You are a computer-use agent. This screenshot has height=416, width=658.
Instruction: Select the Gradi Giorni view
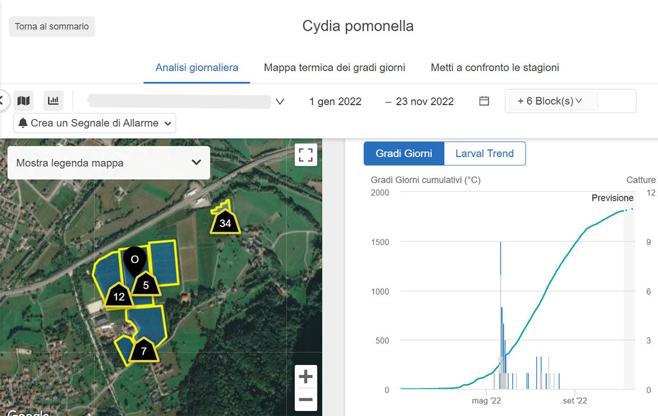[404, 153]
